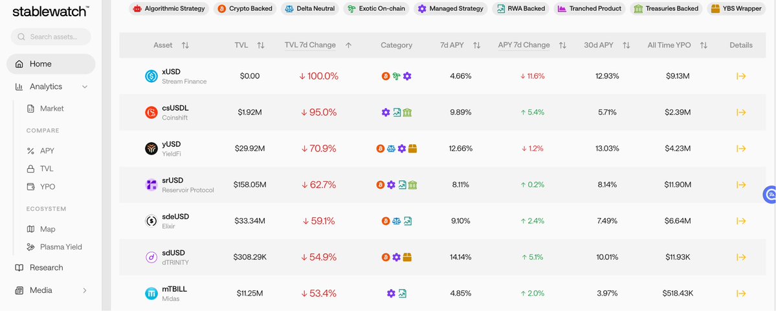776x311 pixels.
Task: Open the xUSD asset name link
Action: [172, 72]
